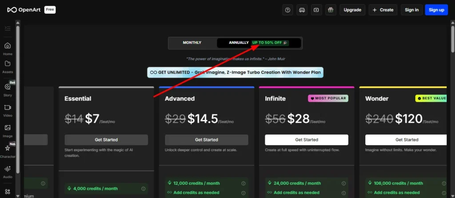Click info icon beside Advanced Add credits as needed

pyautogui.click(x=243, y=193)
